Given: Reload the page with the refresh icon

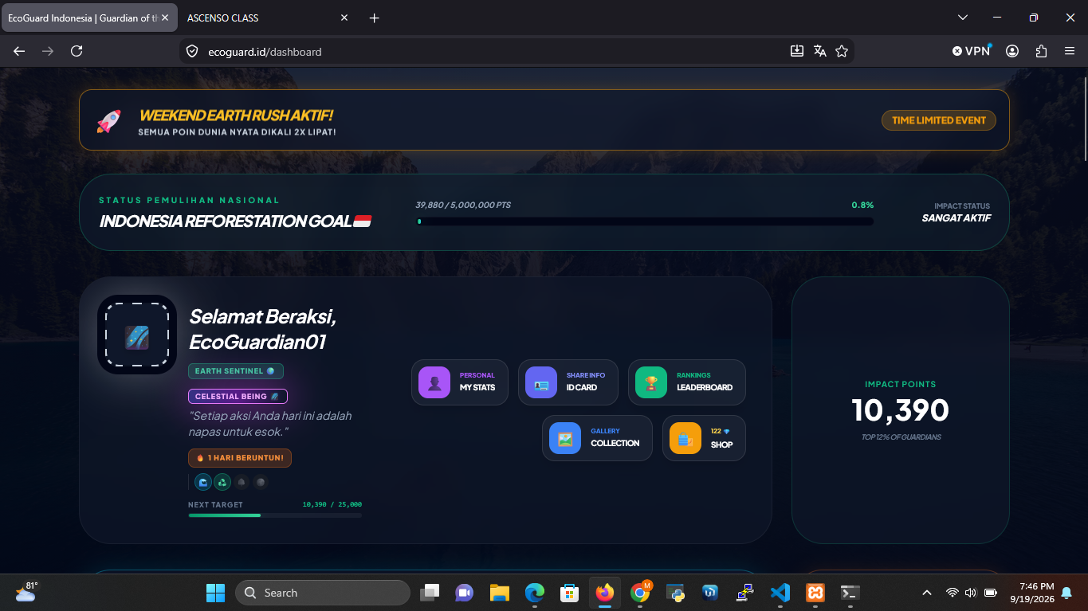Looking at the screenshot, I should (77, 51).
